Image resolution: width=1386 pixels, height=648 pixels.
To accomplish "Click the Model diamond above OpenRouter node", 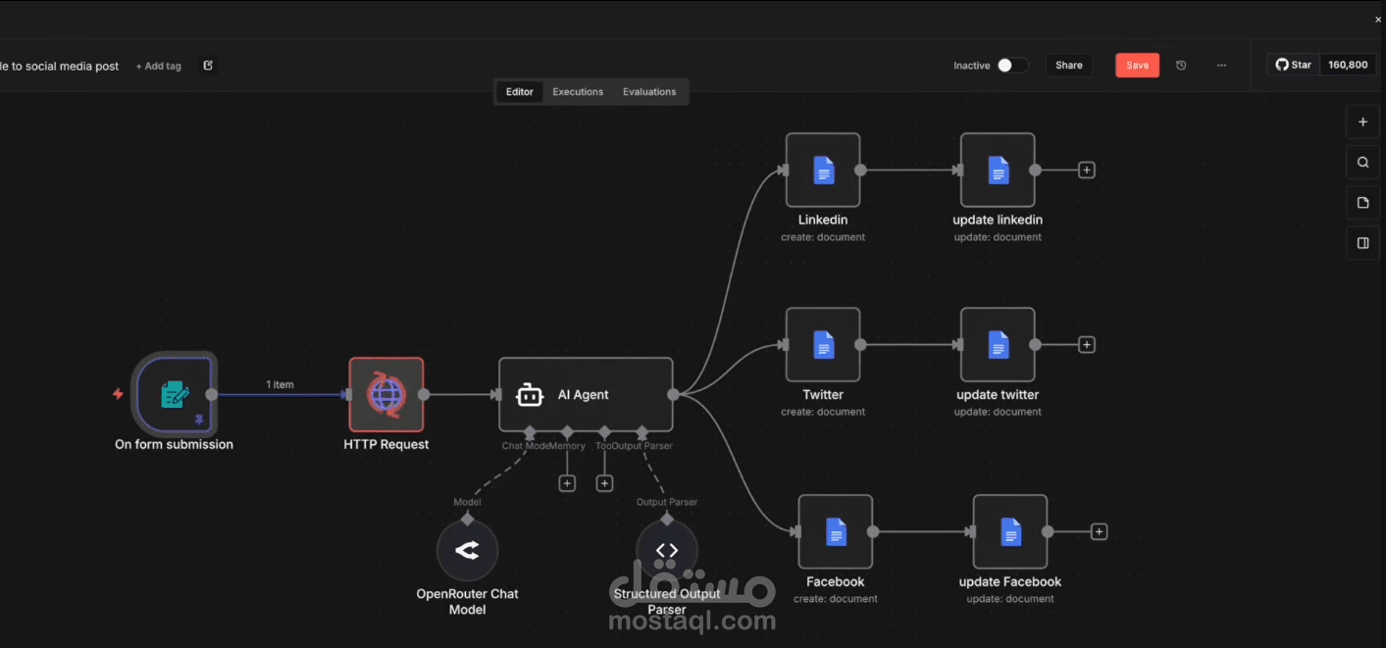I will [467, 519].
